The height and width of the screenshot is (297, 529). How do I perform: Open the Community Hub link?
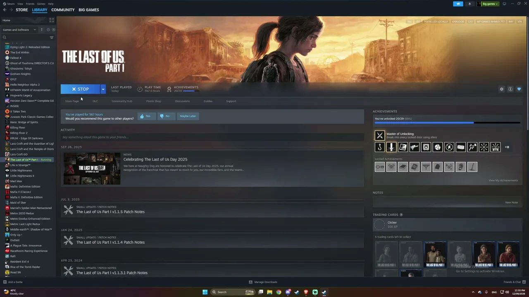[x=122, y=101]
